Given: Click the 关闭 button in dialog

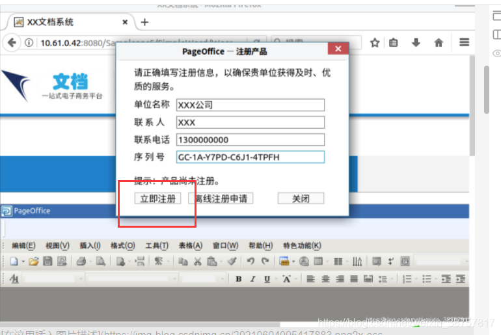Looking at the screenshot, I should (301, 198).
